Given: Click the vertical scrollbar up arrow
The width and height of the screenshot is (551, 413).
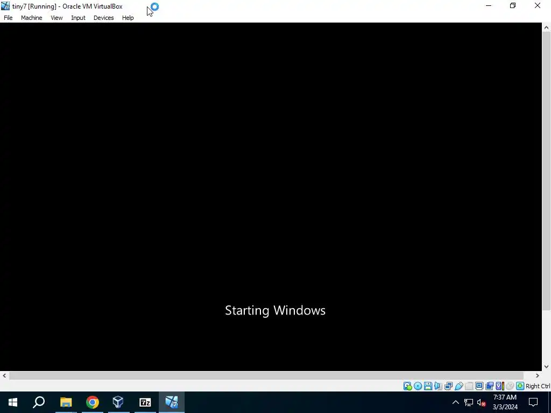Looking at the screenshot, I should (547, 27).
